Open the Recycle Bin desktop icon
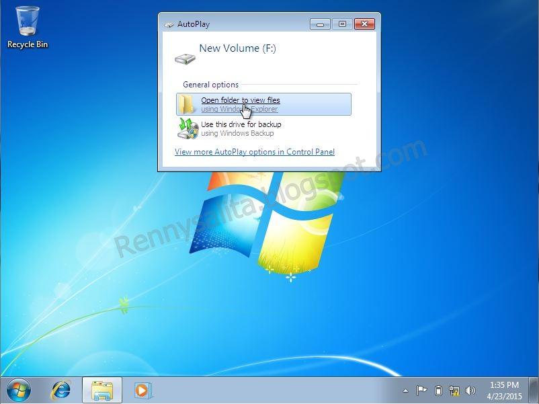 [x=27, y=28]
